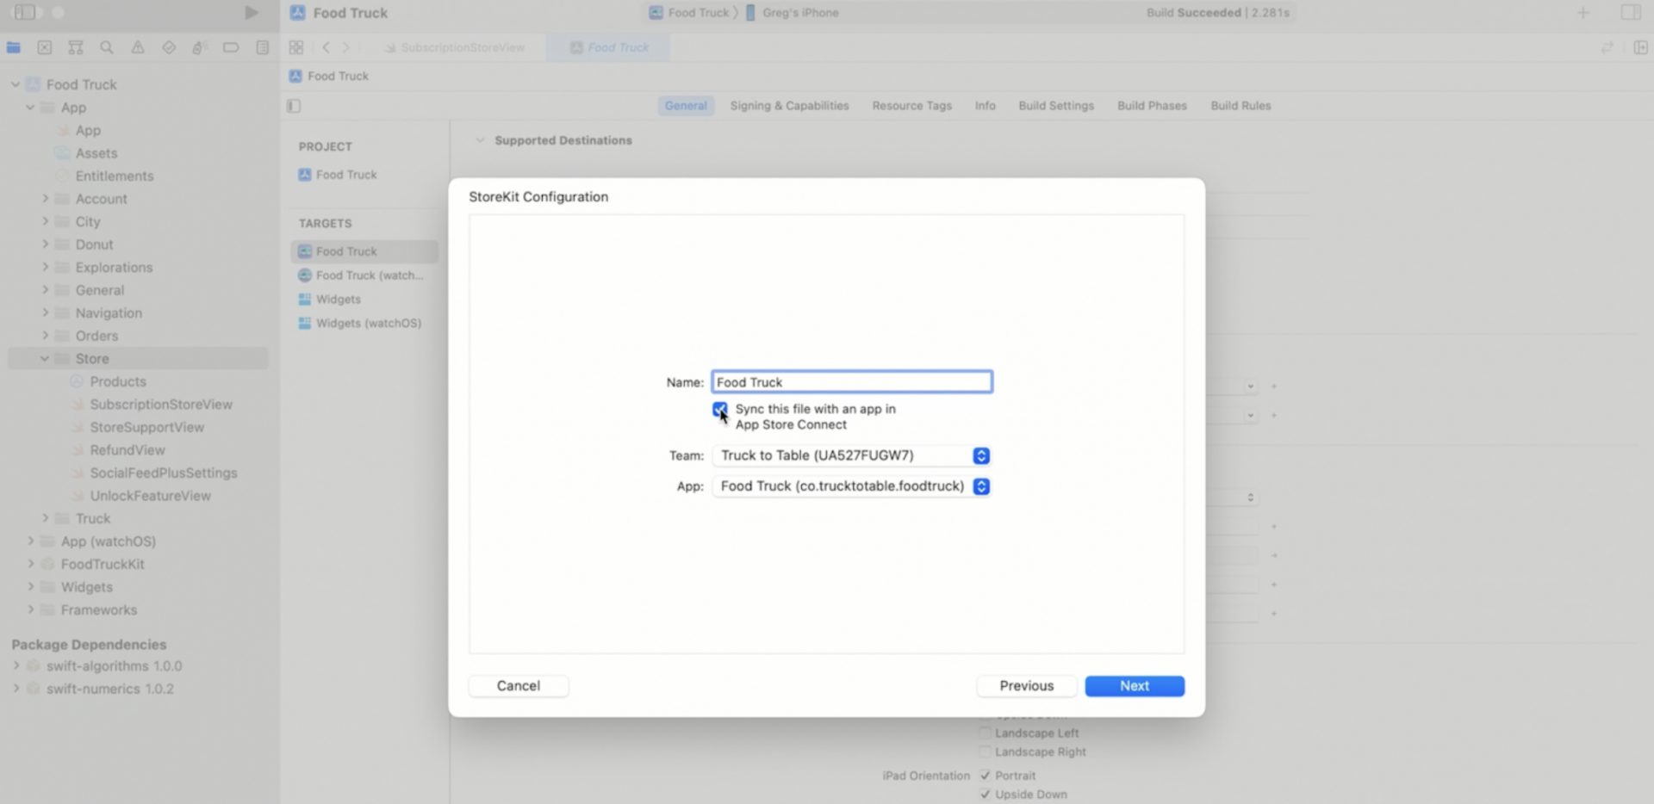
Task: Switch to Signing & Capabilities tab
Action: tap(789, 106)
